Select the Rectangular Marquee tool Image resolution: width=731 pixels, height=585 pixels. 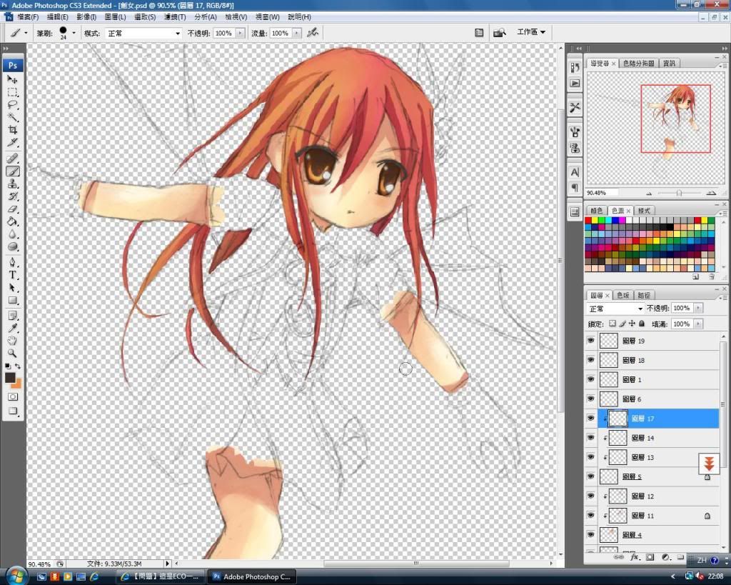tap(13, 92)
